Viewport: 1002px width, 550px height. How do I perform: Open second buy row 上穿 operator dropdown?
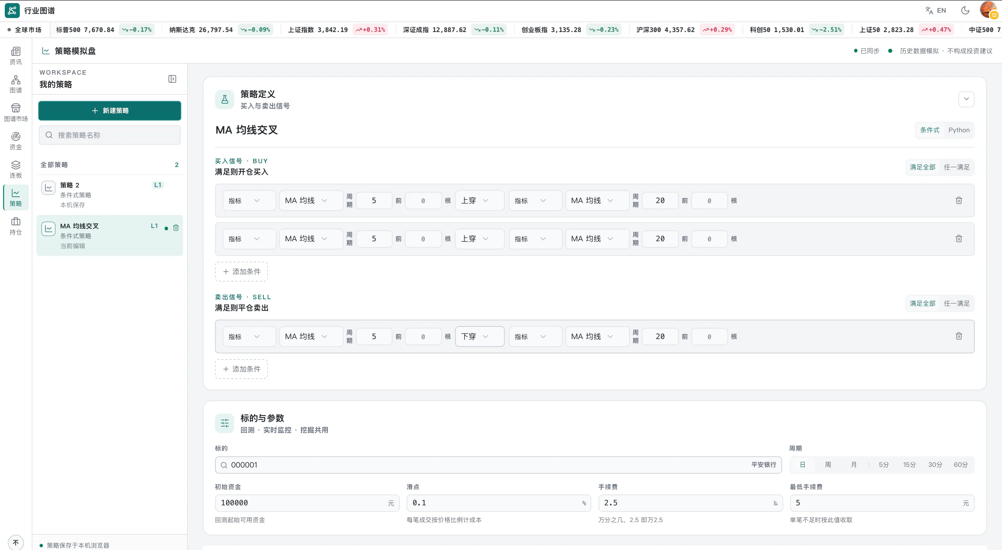(479, 239)
